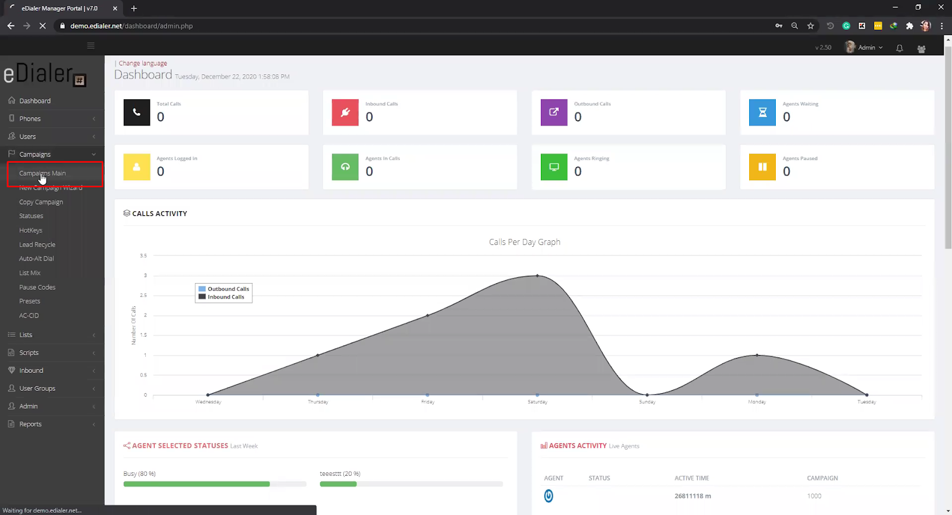
Task: Open the browser extensions puzzle icon
Action: tap(909, 26)
